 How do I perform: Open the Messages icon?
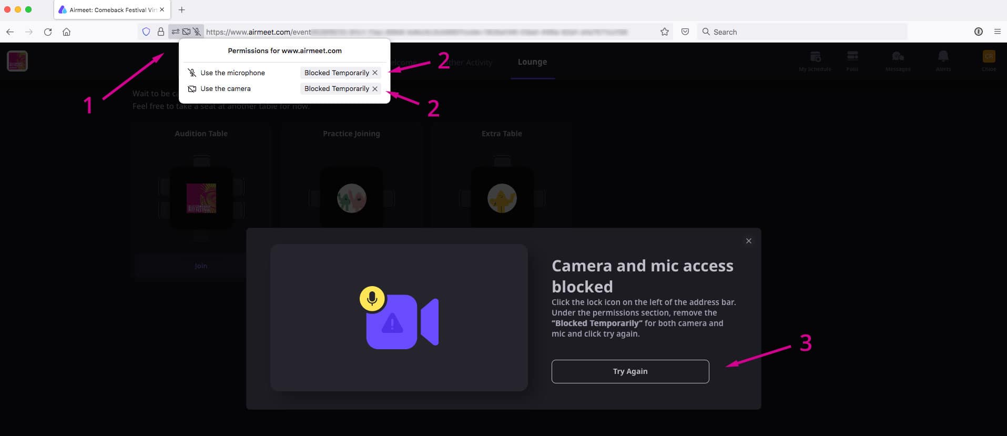coord(898,61)
